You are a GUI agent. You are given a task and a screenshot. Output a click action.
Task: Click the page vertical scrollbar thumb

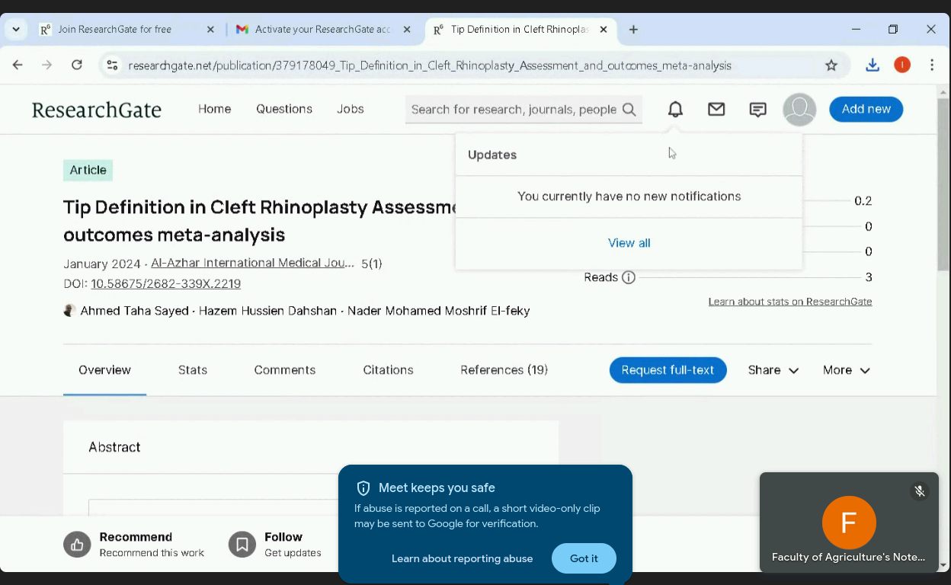943,183
